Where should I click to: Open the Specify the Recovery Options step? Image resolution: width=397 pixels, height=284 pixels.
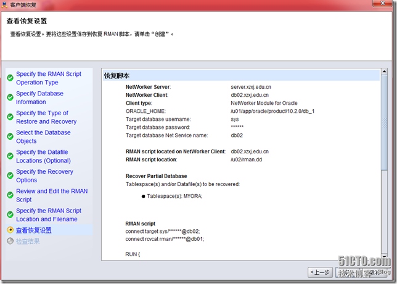pos(44,176)
